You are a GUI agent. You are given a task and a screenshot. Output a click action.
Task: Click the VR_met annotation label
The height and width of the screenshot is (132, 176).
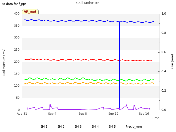click(x=30, y=12)
